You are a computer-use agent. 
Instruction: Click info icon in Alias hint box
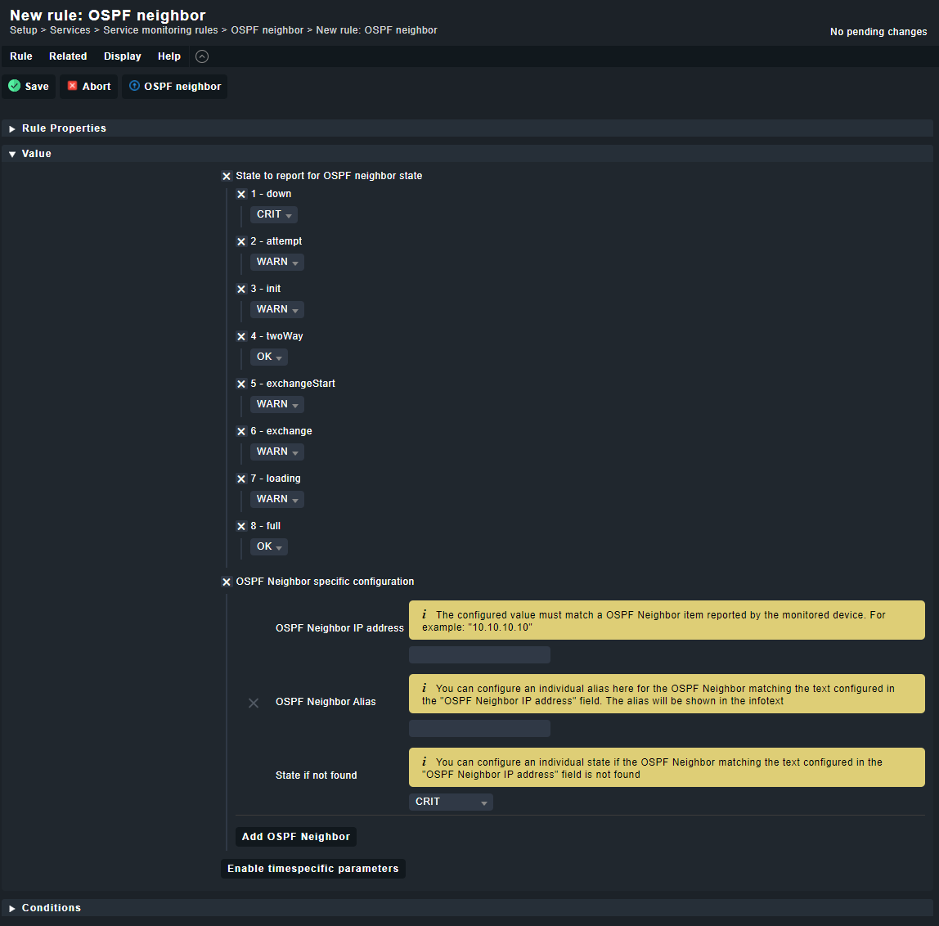424,688
